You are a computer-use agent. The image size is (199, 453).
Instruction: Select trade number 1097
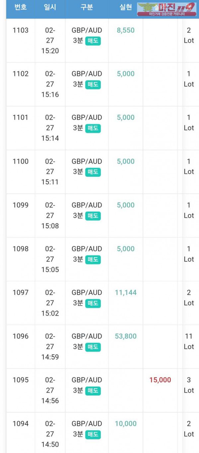[x=21, y=292]
